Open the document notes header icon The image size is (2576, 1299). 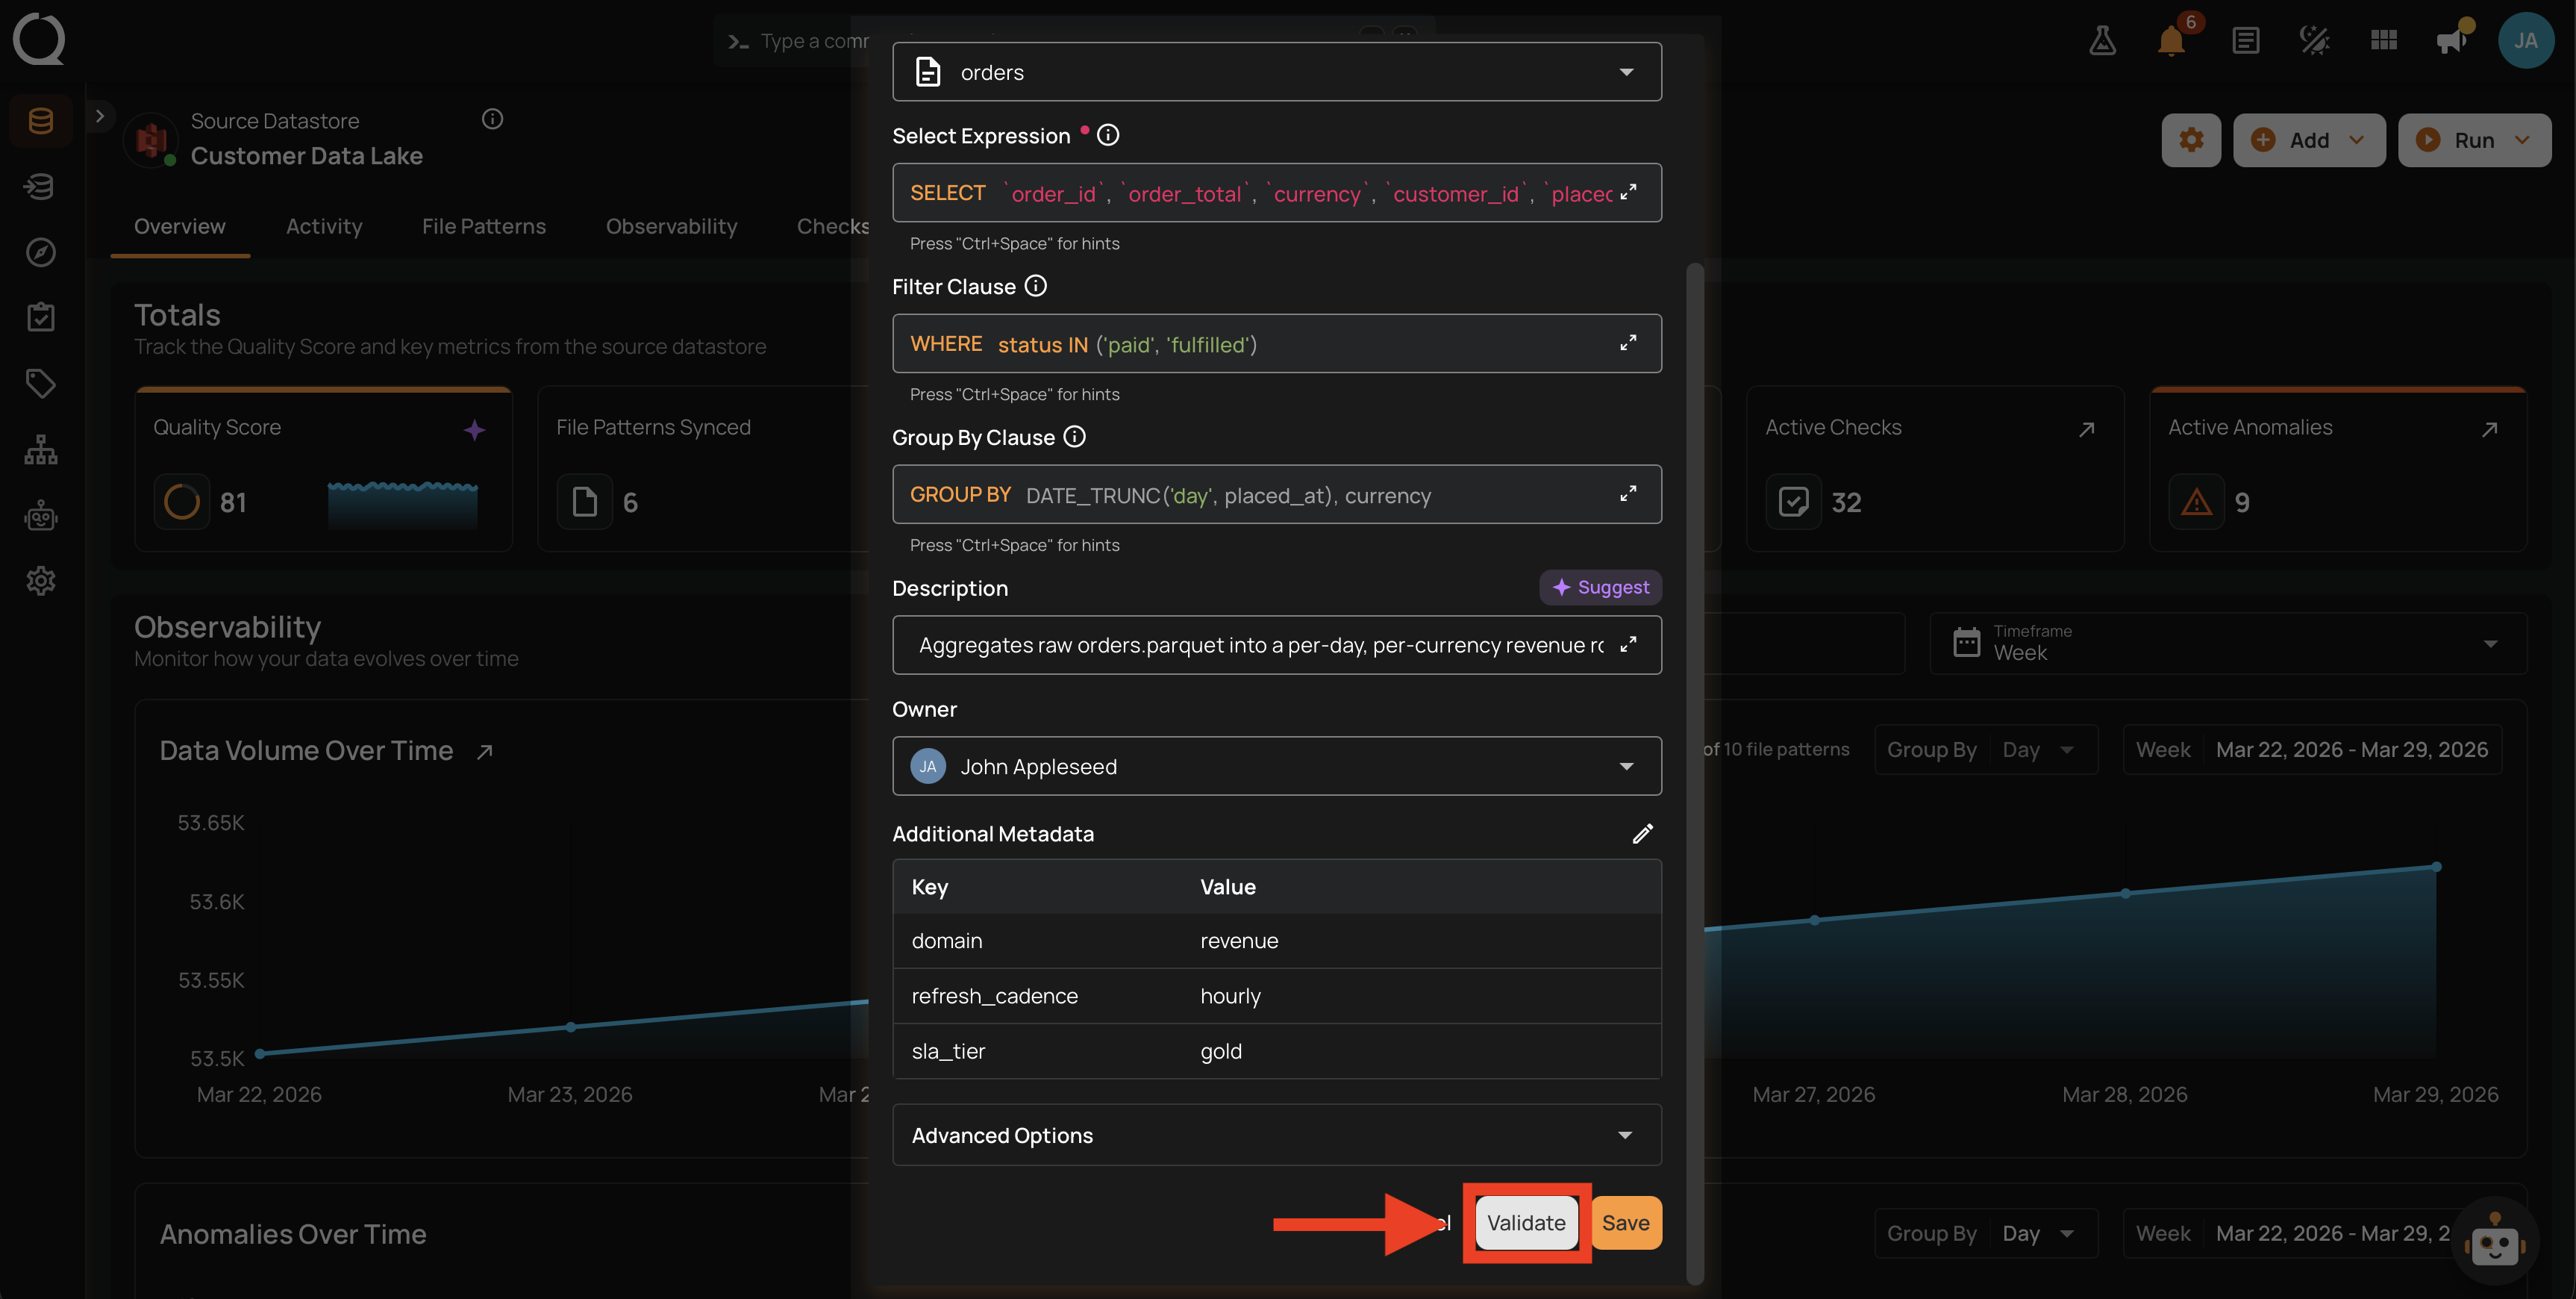2245,40
